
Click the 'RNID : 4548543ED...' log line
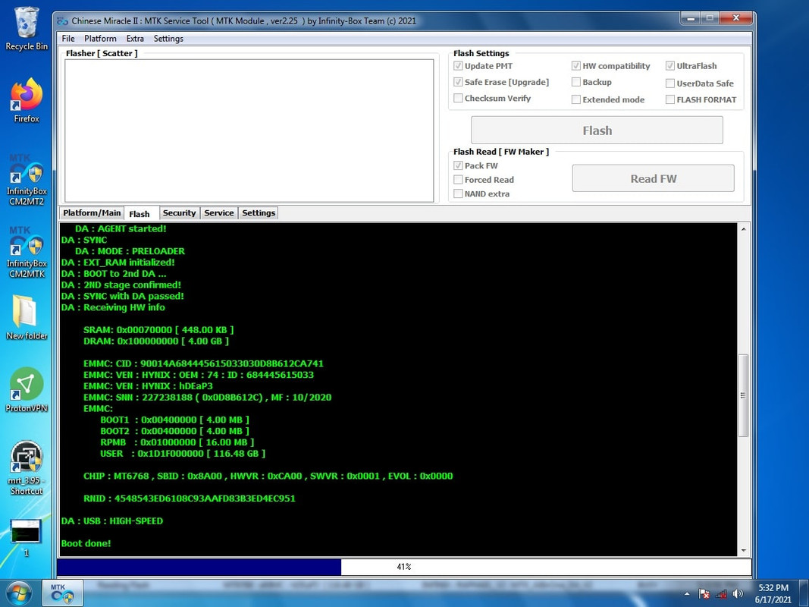[190, 498]
